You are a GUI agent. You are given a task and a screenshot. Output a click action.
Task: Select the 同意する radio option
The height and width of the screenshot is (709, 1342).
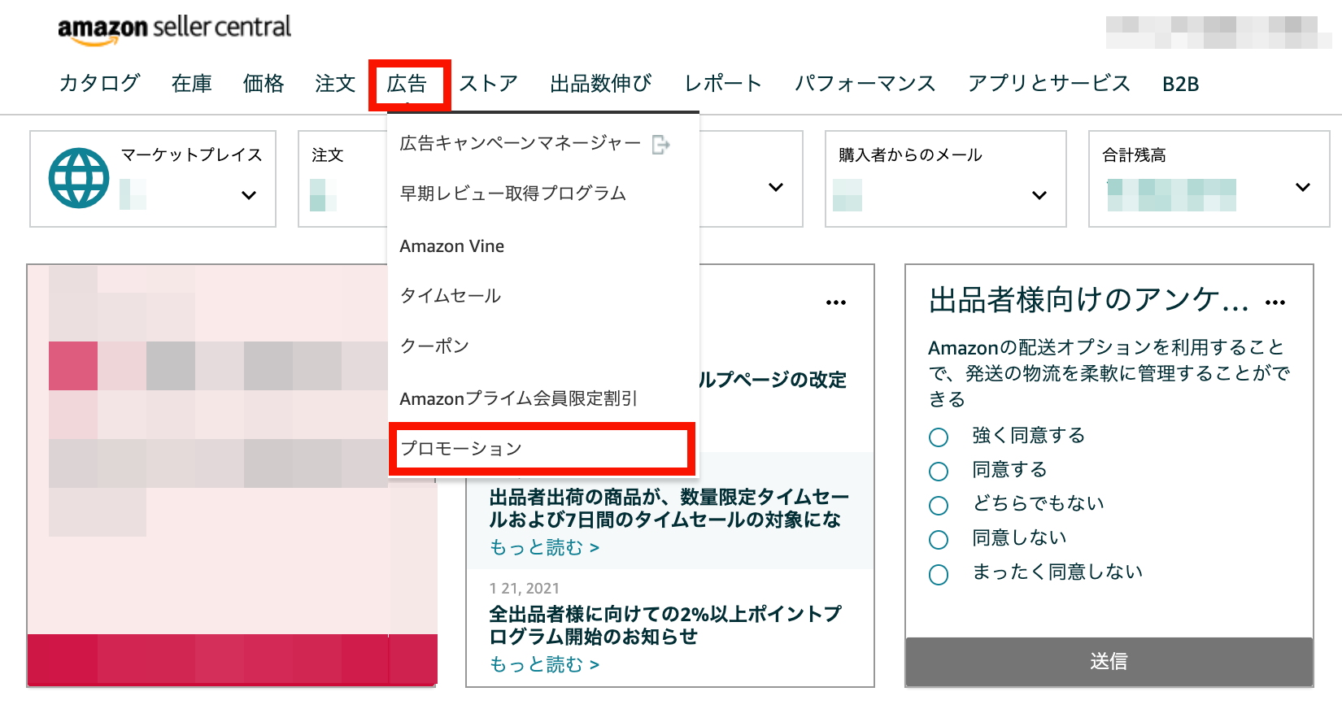pyautogui.click(x=939, y=472)
